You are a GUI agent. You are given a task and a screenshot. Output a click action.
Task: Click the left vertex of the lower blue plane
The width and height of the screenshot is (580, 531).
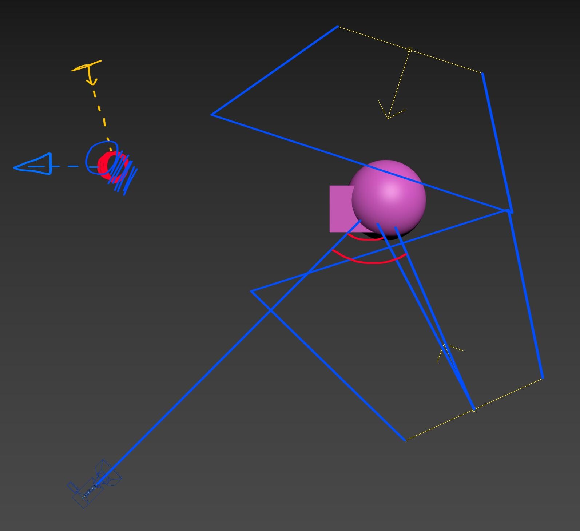[x=251, y=291]
